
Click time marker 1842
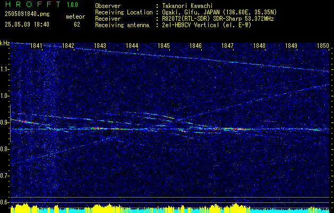[68, 46]
